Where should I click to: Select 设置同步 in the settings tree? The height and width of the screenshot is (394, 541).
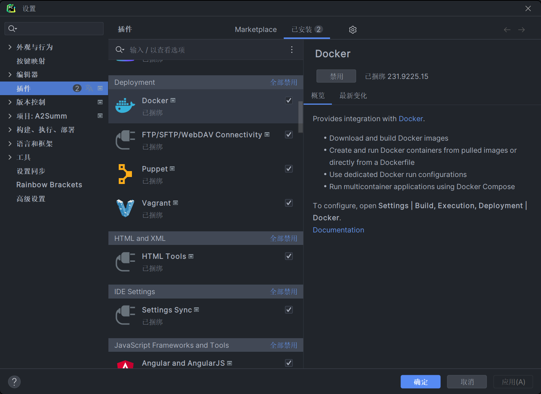tap(31, 171)
